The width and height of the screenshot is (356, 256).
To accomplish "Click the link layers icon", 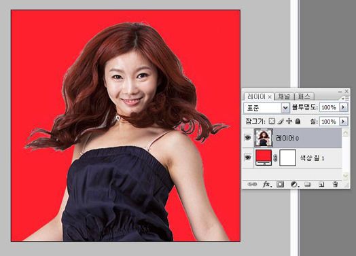I will coord(252,184).
